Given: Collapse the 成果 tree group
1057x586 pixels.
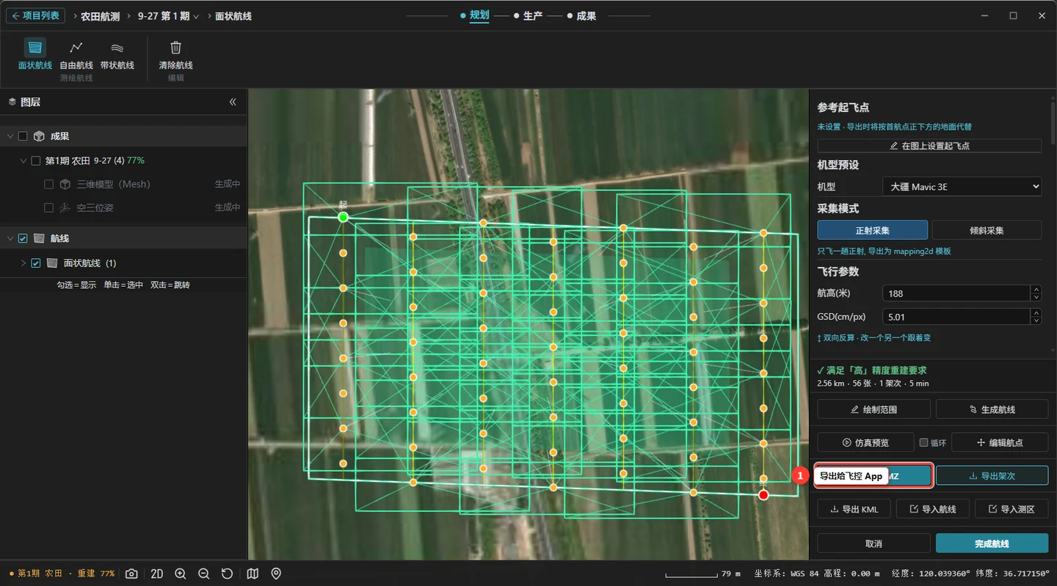Looking at the screenshot, I should coord(10,136).
